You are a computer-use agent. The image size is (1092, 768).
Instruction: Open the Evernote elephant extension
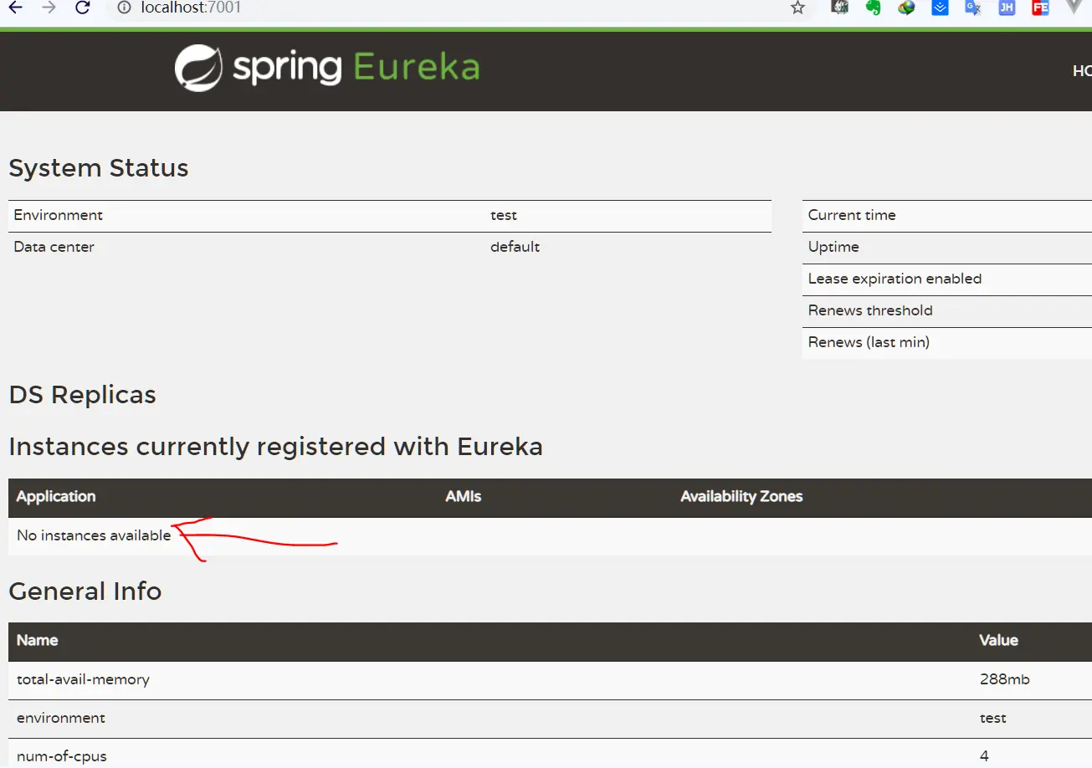pos(873,8)
